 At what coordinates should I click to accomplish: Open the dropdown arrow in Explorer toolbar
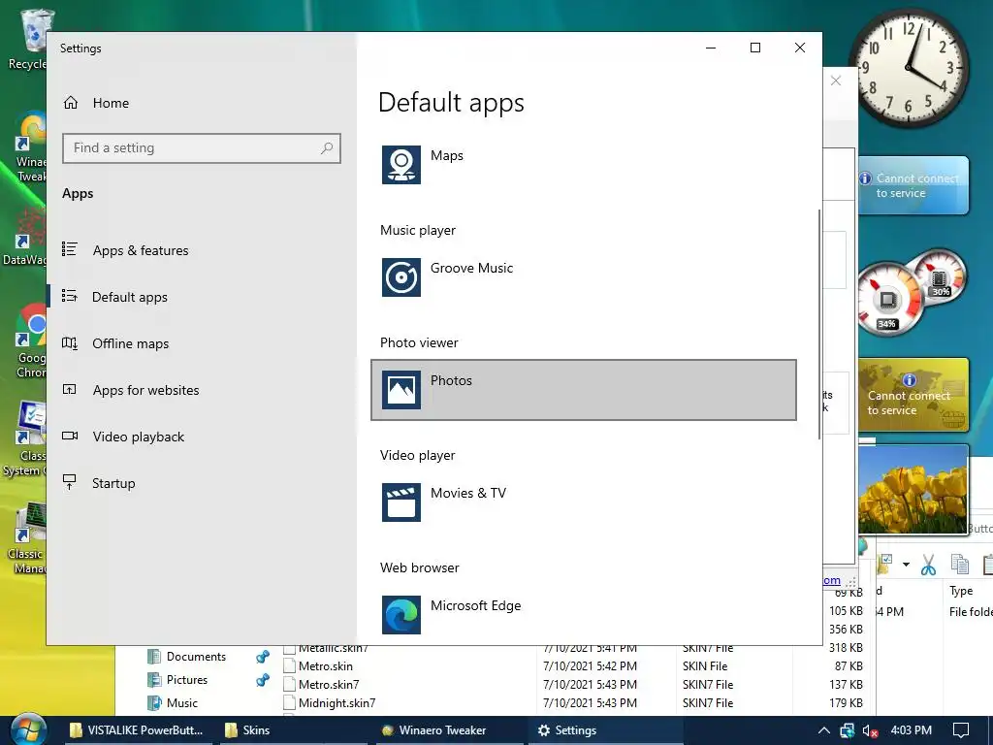907,565
